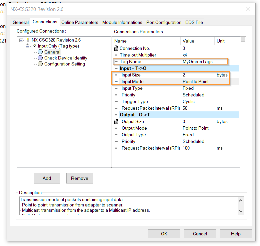This screenshot has width=260, height=246.
Task: Click the Input Mode value Point to Point
Action: pos(195,82)
